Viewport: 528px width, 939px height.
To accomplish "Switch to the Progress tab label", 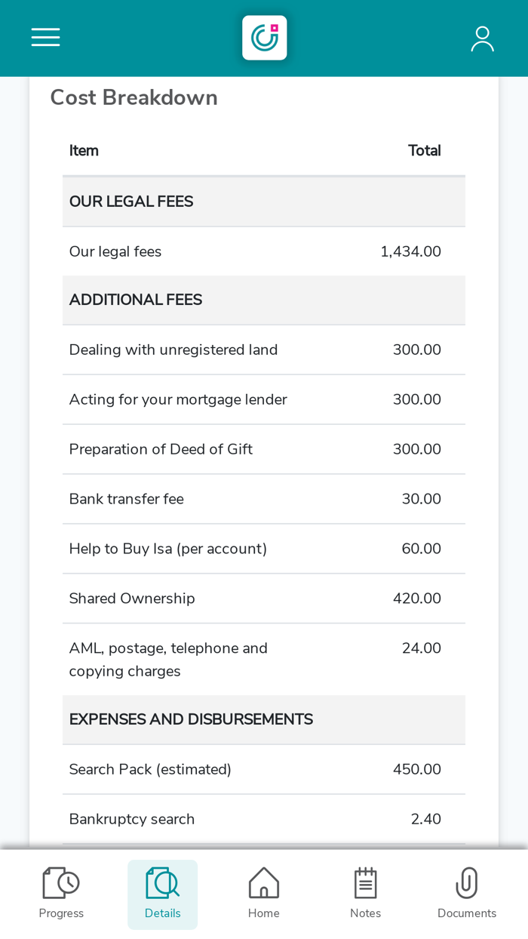I will pyautogui.click(x=61, y=913).
